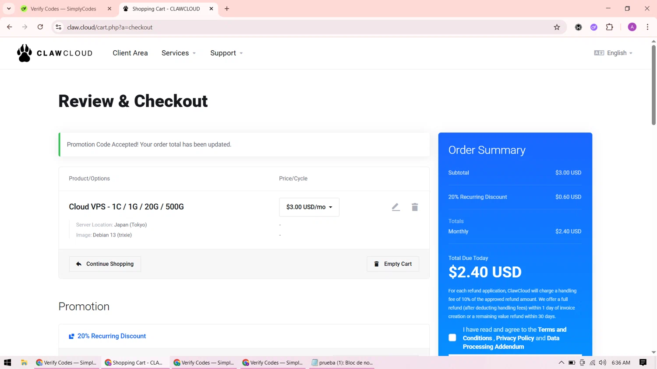This screenshot has height=369, width=657.
Task: Open the English language selector
Action: (613, 53)
